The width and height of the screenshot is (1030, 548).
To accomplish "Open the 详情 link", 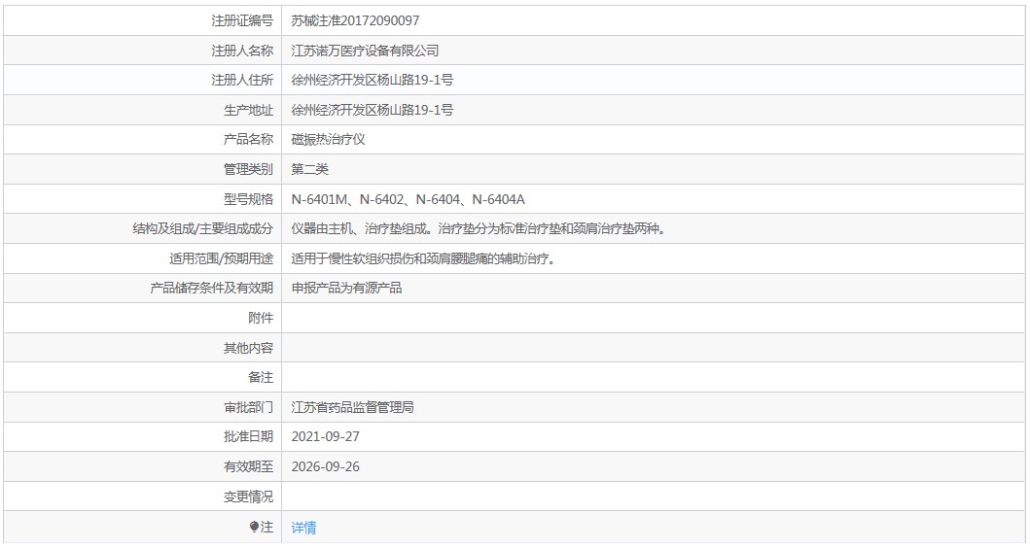I will point(303,527).
